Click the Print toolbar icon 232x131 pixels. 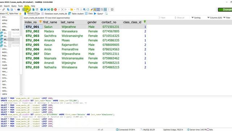point(18,9)
